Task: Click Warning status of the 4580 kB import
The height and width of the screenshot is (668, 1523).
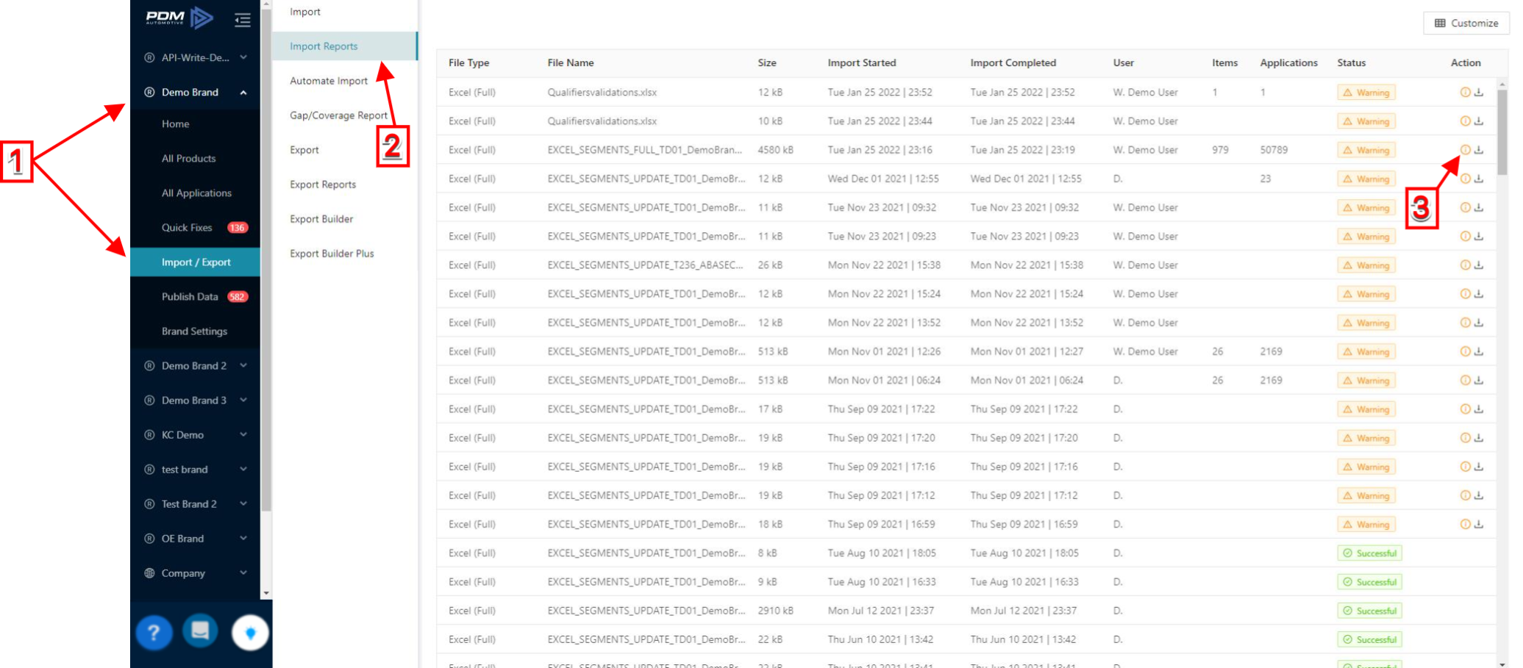Action: [1366, 150]
